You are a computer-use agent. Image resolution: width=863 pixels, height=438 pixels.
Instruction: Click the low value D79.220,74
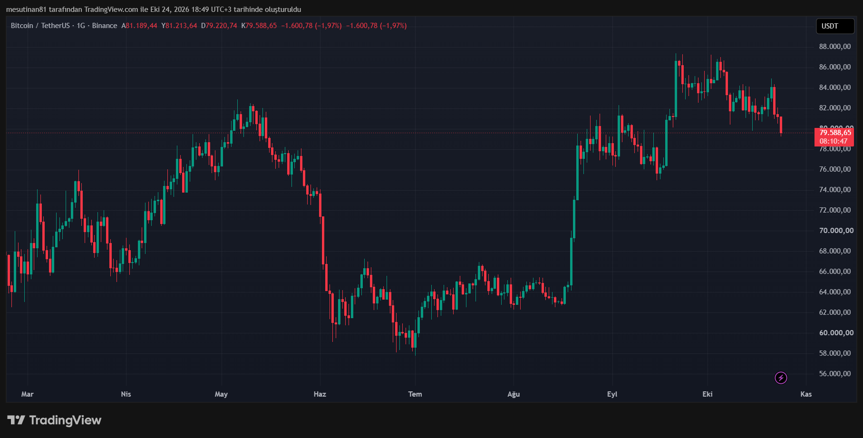[219, 26]
